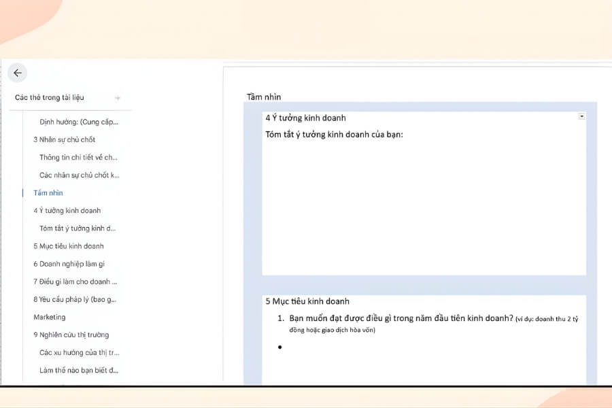Click the 'Tầm nhìn' heading in the document
The height and width of the screenshot is (408, 612).
click(264, 97)
